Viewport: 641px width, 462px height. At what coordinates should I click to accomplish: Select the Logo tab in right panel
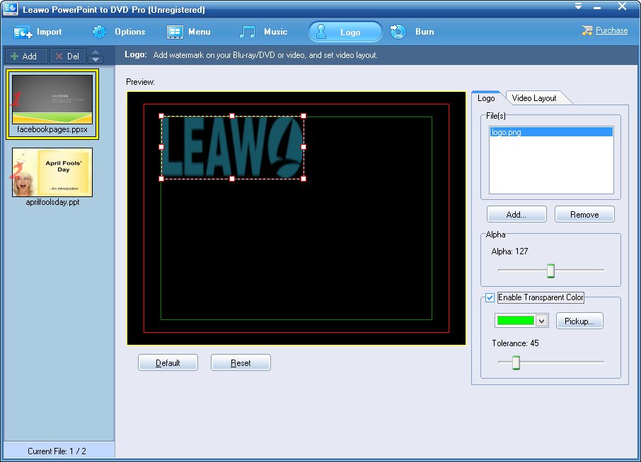(486, 98)
